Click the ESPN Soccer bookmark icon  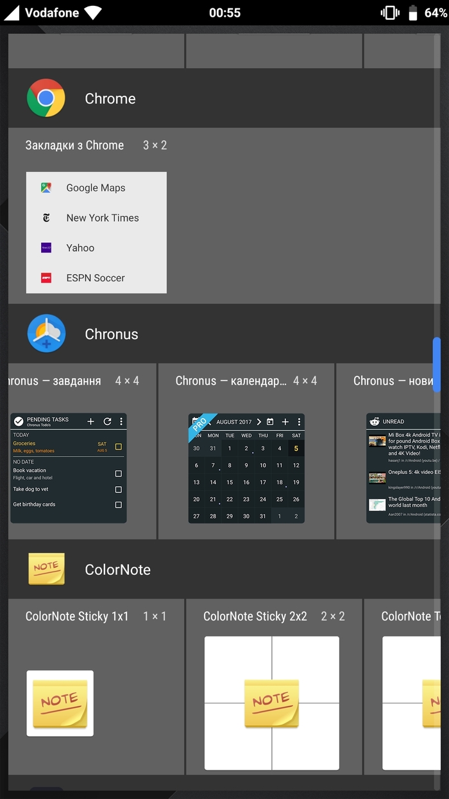coord(46,278)
